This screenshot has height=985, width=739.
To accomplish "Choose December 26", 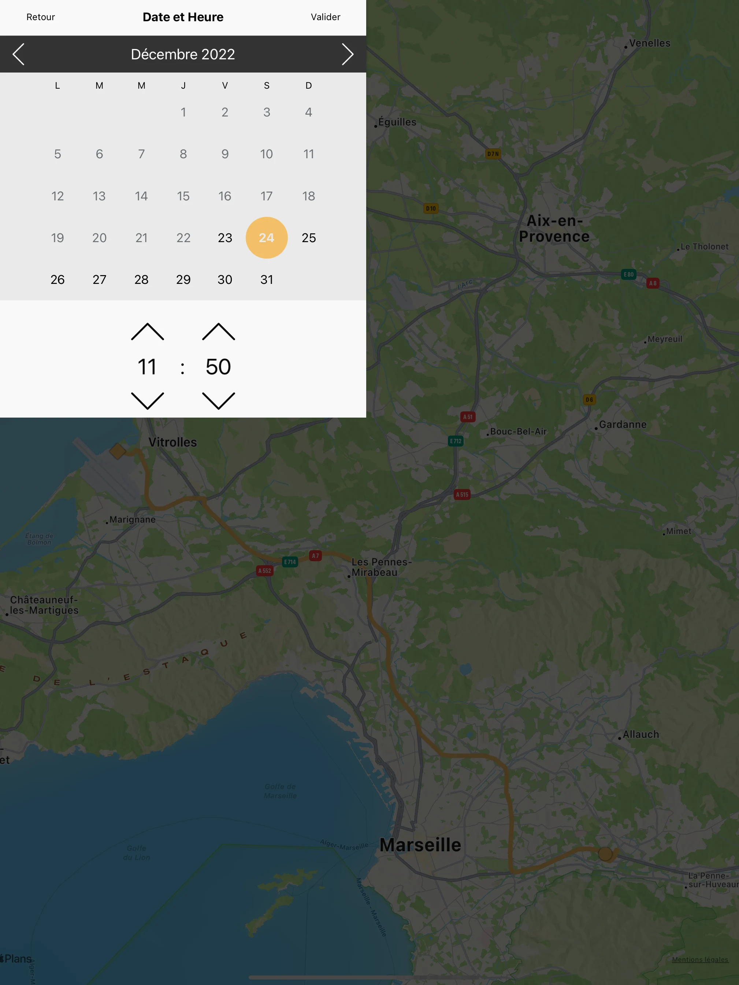I will (57, 279).
